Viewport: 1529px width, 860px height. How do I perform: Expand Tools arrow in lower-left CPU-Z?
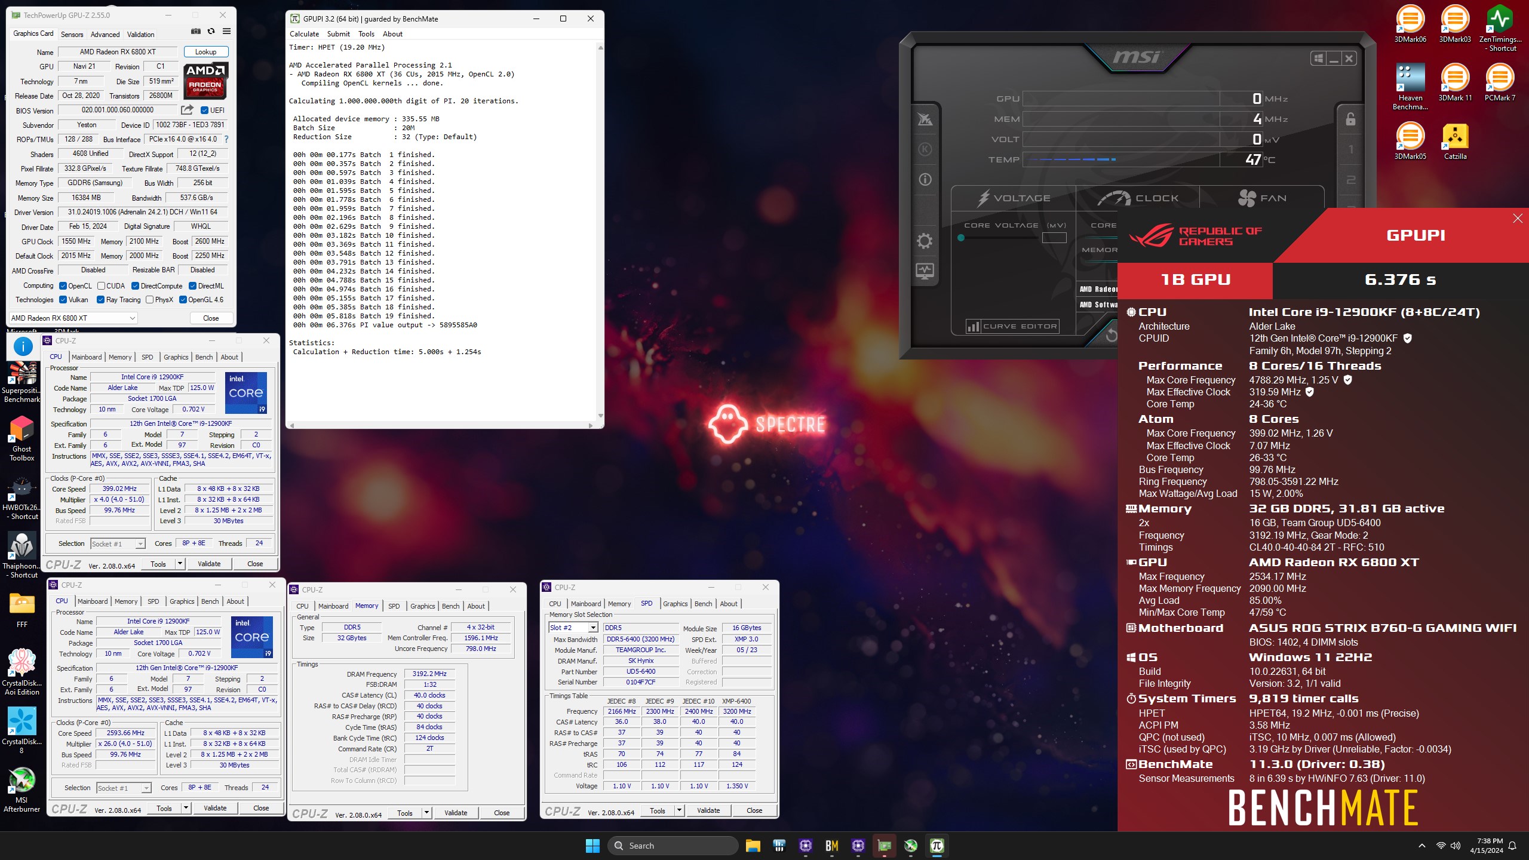click(185, 808)
